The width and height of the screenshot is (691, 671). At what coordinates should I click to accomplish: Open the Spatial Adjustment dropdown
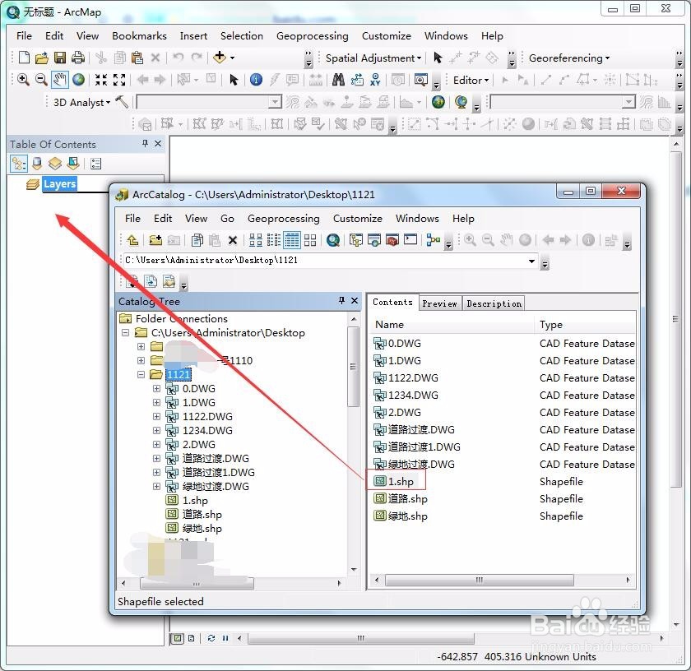coord(373,58)
